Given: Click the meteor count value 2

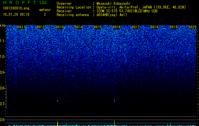Looking at the screenshot, I should (x=45, y=14).
